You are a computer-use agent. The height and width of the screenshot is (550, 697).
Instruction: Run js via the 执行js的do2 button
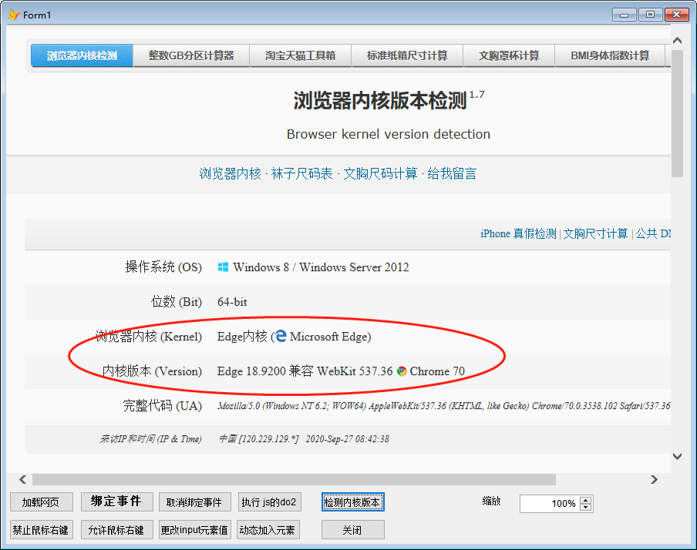tap(270, 501)
